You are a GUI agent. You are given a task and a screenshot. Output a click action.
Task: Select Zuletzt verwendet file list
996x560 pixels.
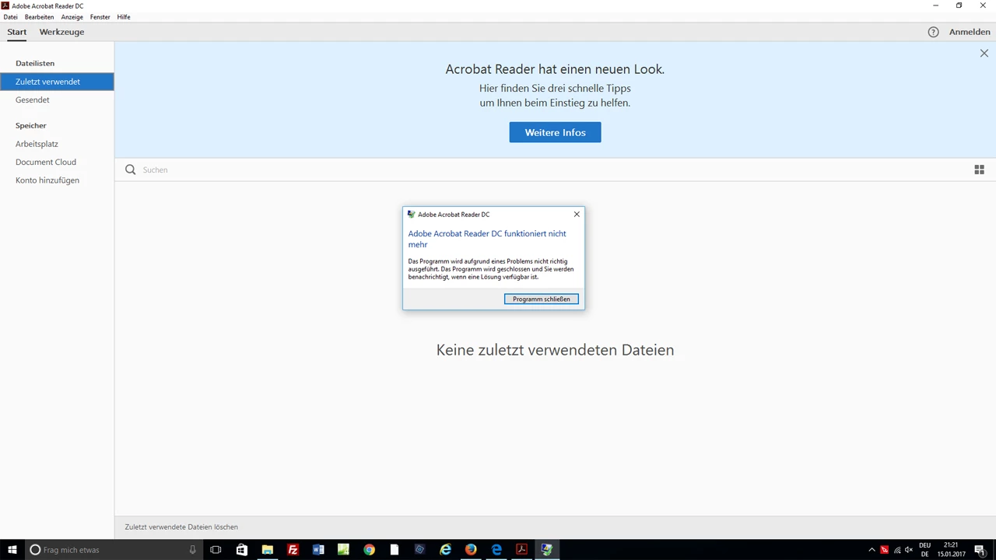click(x=57, y=82)
